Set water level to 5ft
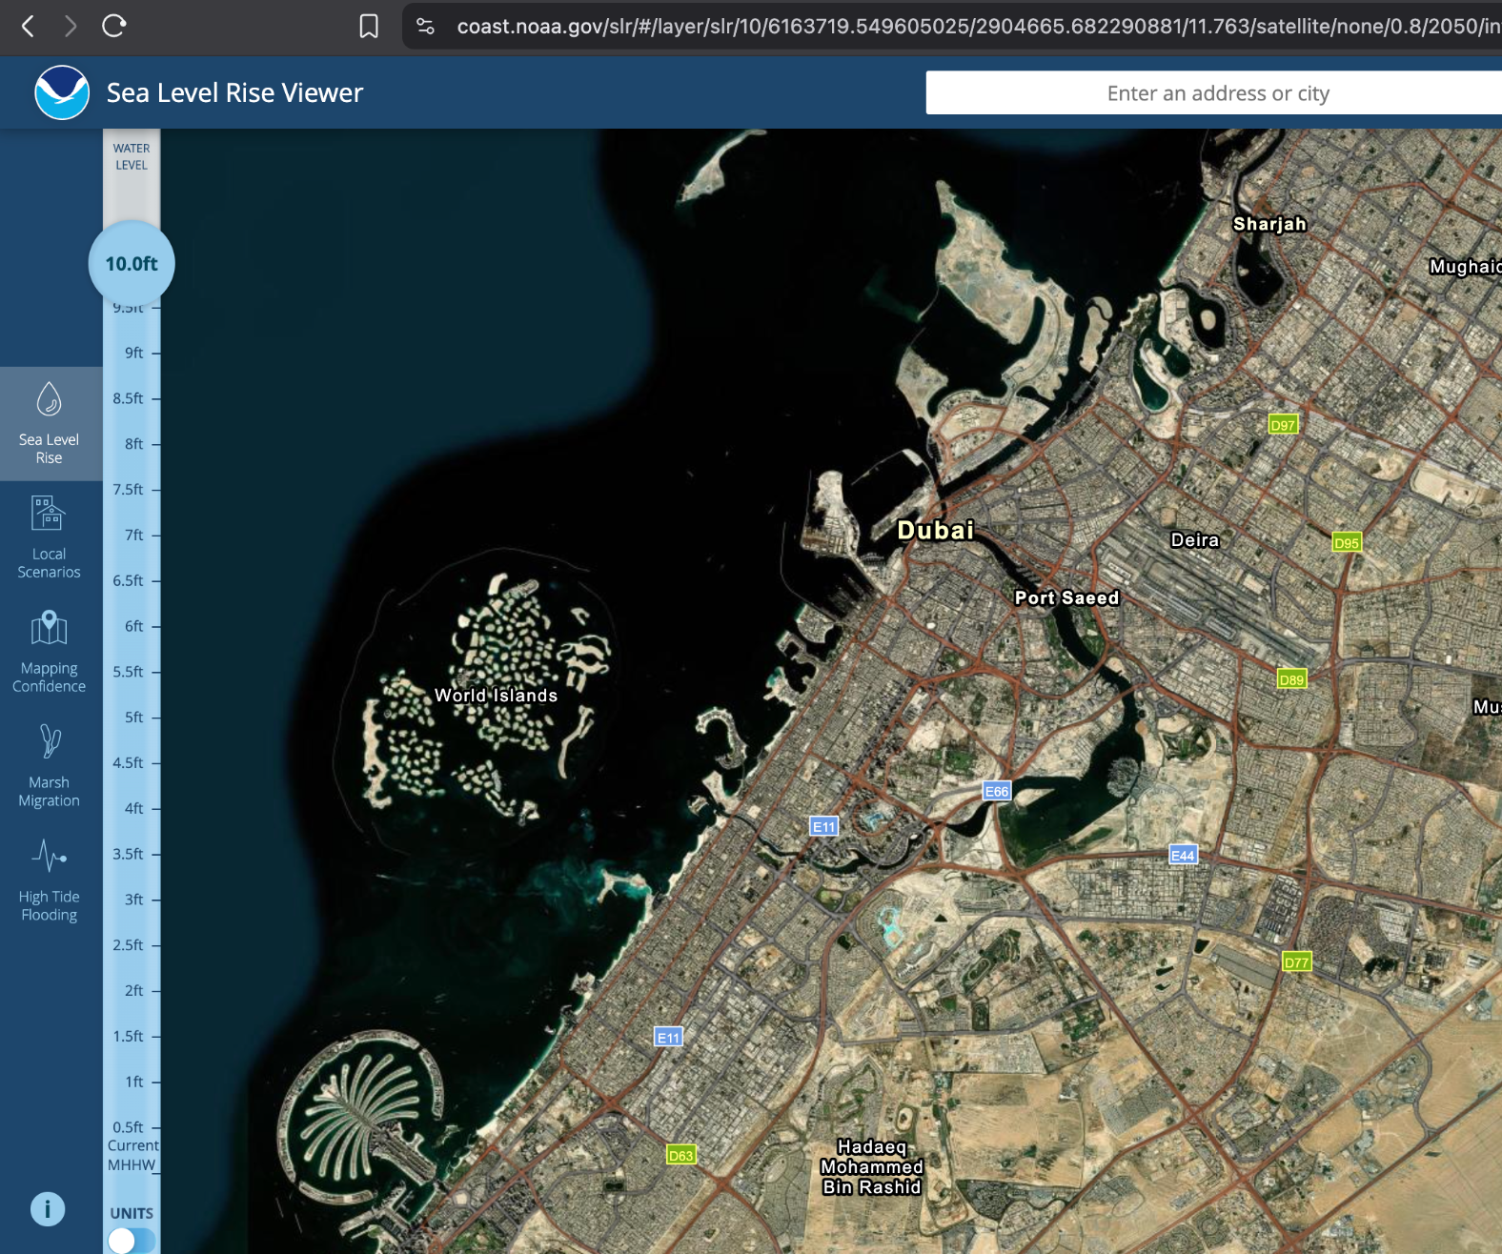Viewport: 1502px width, 1254px height. pos(133,718)
